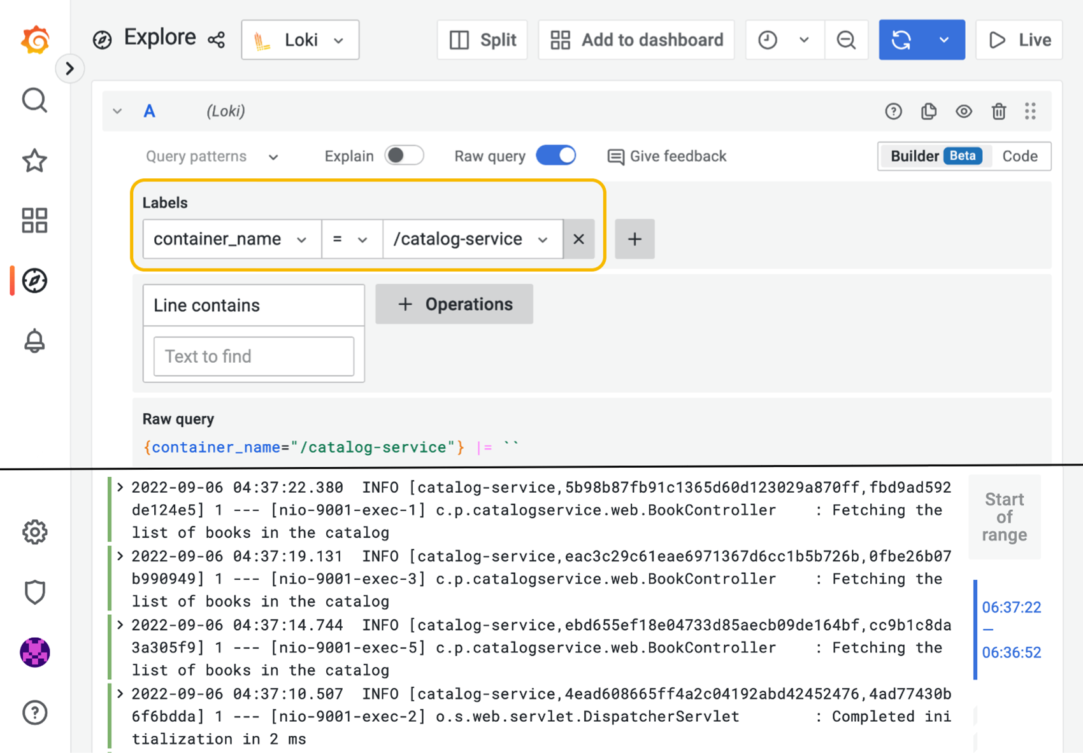
Task: Open Dashboards grid icon in sidebar
Action: pos(34,220)
